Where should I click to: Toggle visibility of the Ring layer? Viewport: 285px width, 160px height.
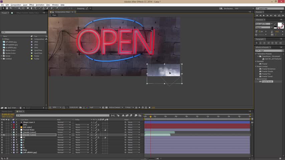click(x=2, y=150)
